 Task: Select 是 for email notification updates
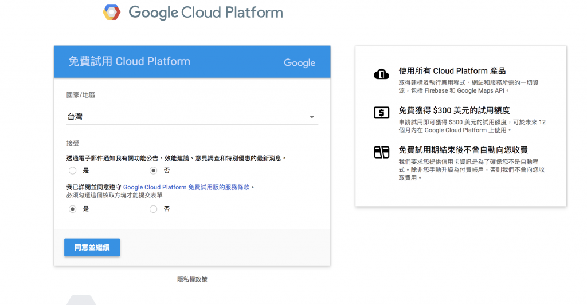point(73,171)
